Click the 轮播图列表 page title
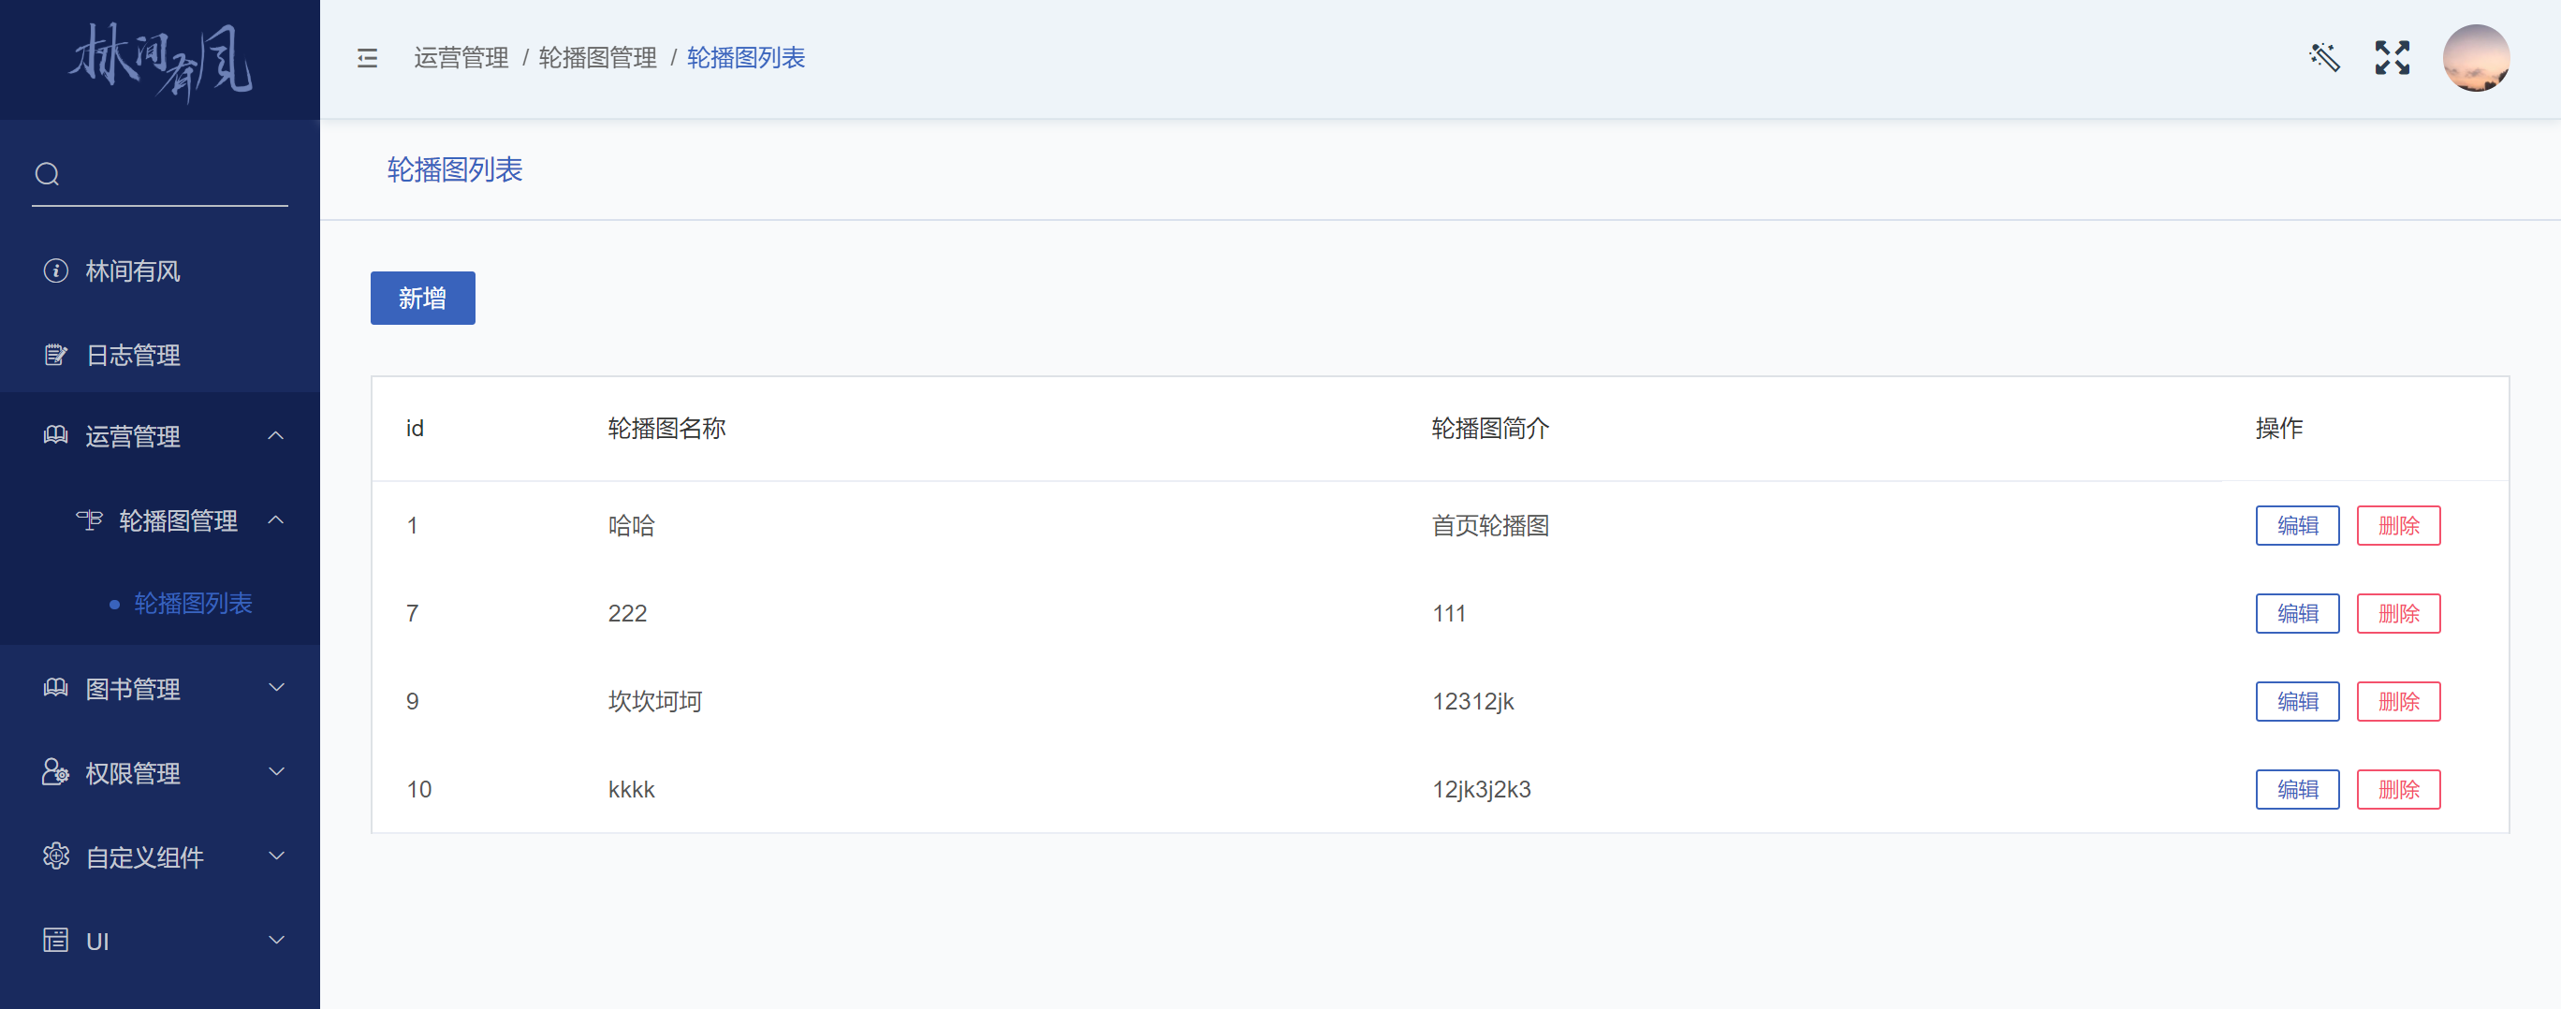Viewport: 2561px width, 1009px height. [x=454, y=170]
